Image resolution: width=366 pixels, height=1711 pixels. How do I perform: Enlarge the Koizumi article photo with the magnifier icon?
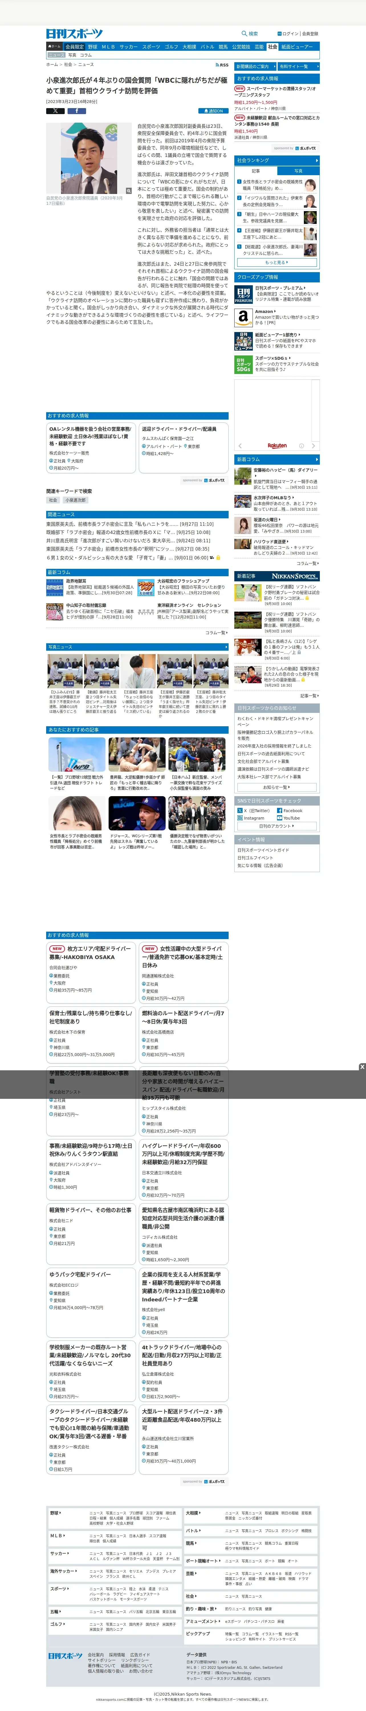(x=129, y=191)
